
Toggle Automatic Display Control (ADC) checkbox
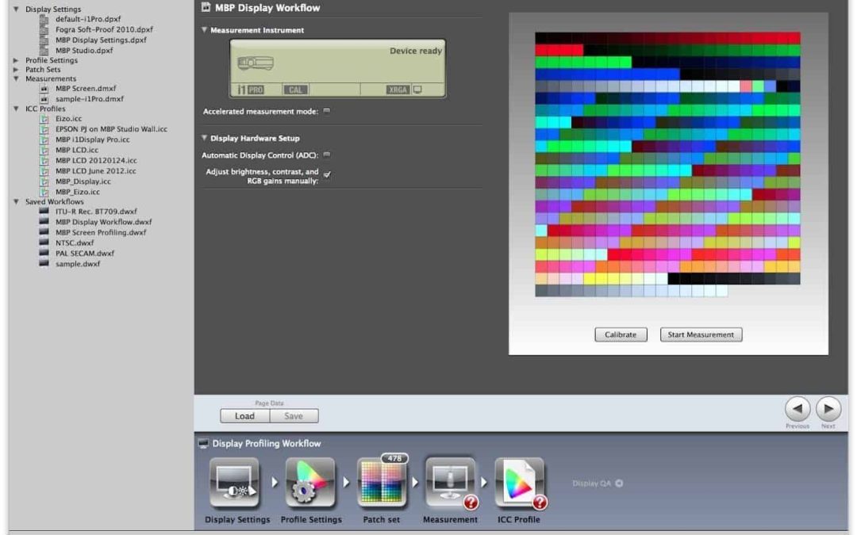[x=326, y=155]
